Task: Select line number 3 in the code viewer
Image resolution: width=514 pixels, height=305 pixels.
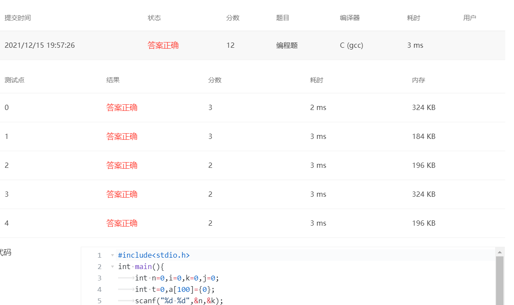Action: point(99,278)
